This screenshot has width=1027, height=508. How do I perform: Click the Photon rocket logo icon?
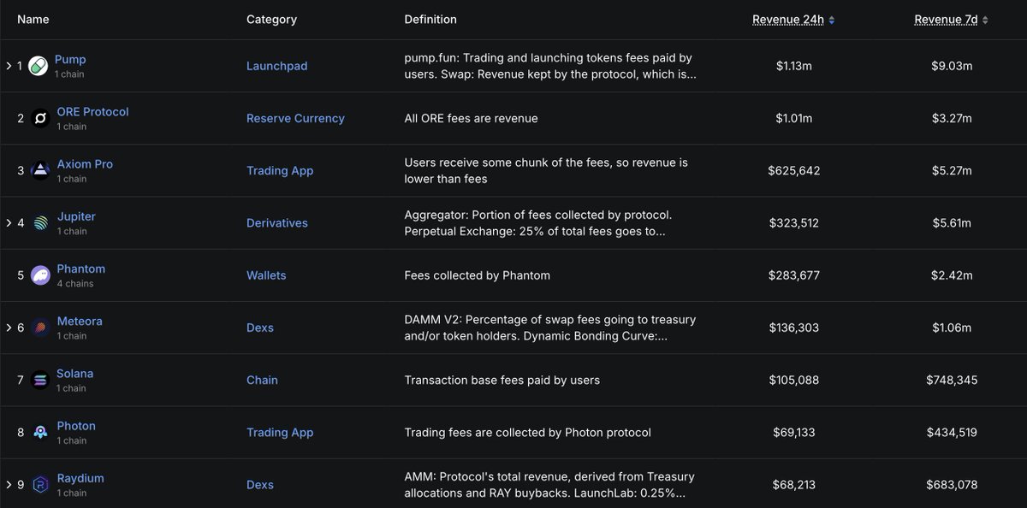(40, 433)
